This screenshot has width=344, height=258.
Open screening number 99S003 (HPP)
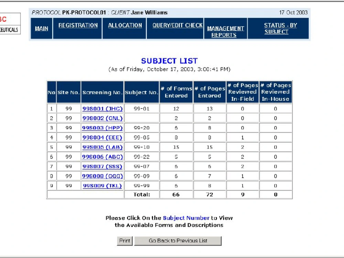pyautogui.click(x=102, y=128)
